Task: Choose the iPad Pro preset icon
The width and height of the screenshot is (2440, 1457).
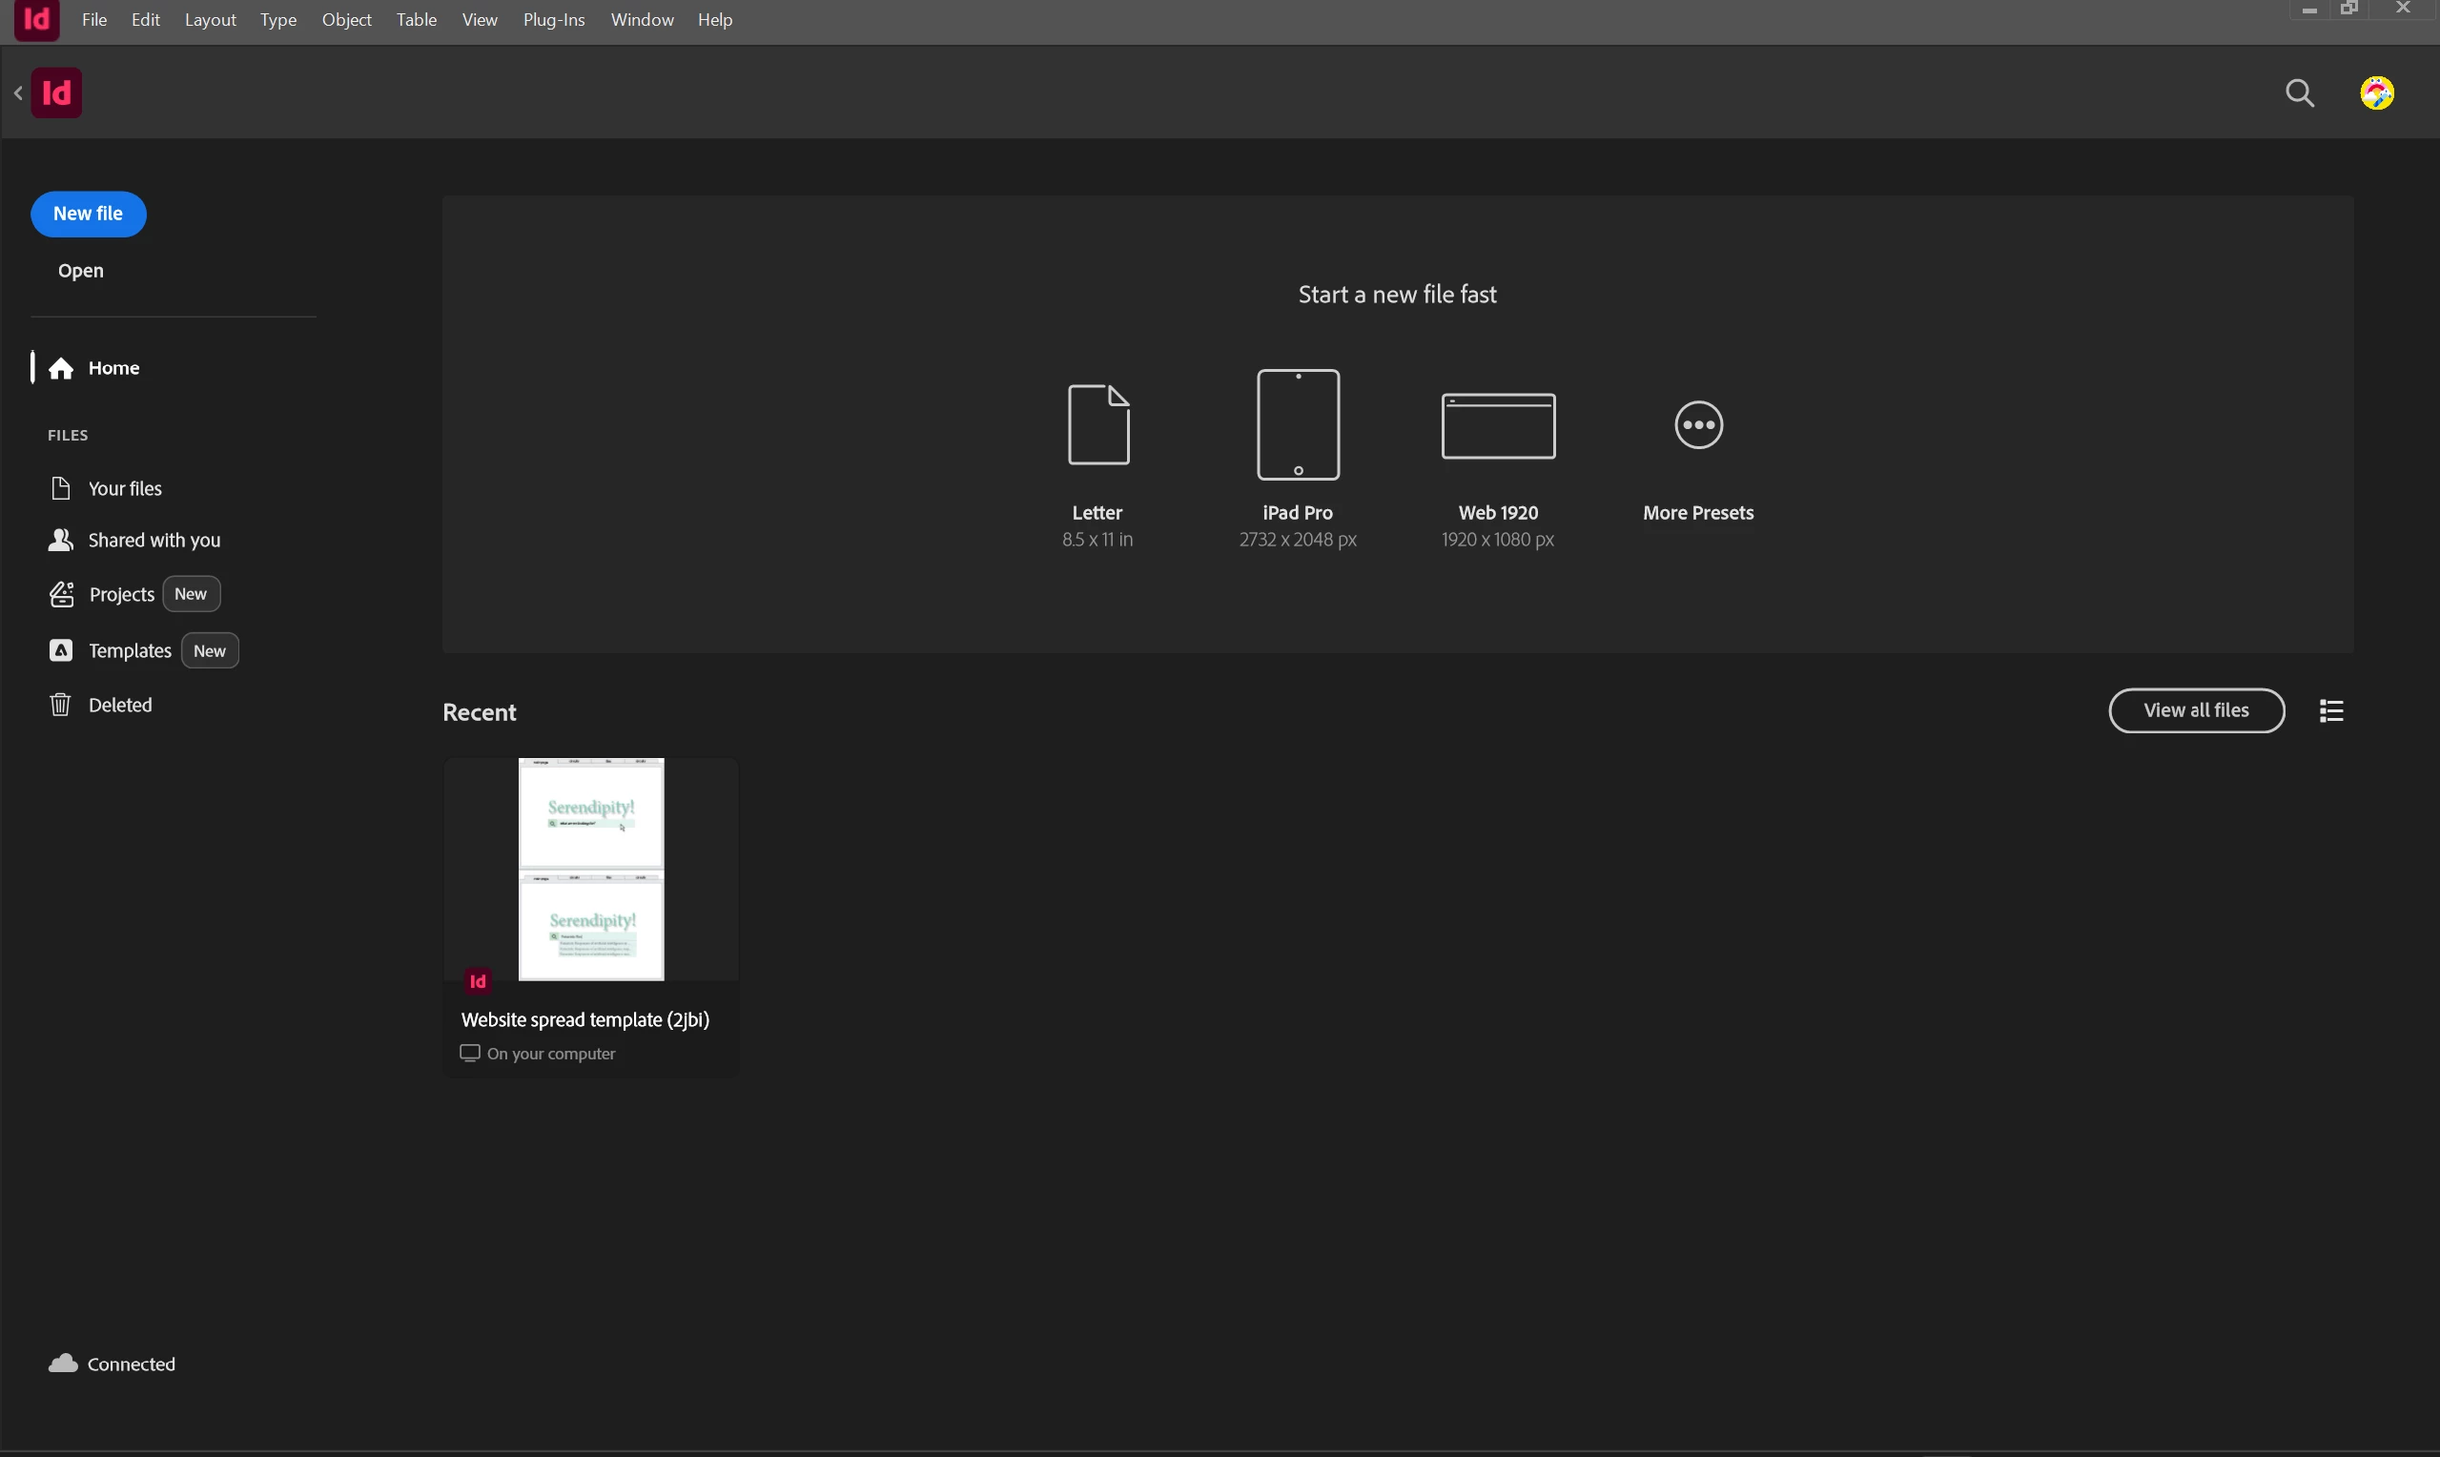Action: pyautogui.click(x=1298, y=425)
